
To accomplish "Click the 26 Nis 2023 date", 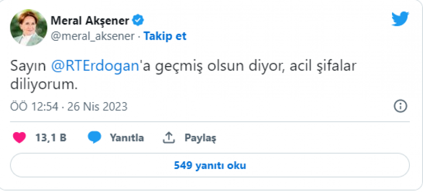I will coord(97,107).
